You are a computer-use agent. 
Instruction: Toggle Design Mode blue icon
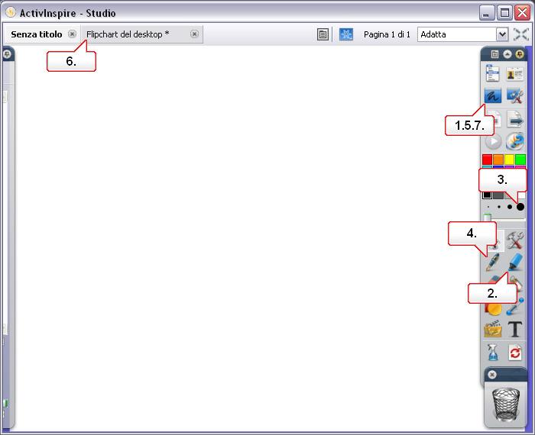(x=346, y=34)
